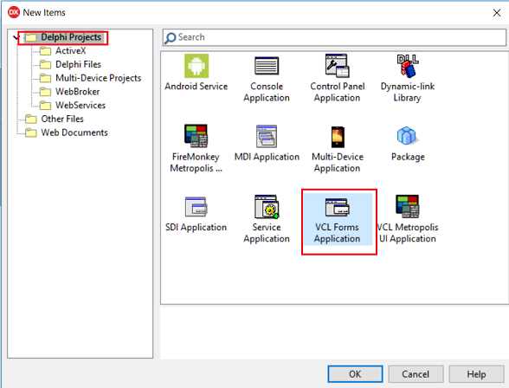This screenshot has height=388, width=509.
Task: Pick the VCL Forms Application icon
Action: coord(337,207)
